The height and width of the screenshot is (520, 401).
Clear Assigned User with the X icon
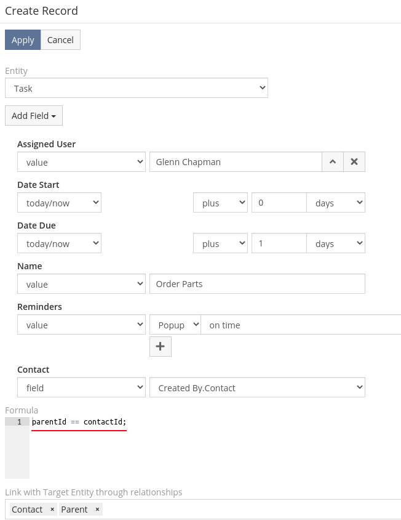(x=354, y=162)
